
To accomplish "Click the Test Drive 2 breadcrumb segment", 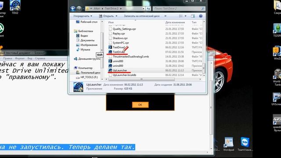I will click(x=112, y=9).
